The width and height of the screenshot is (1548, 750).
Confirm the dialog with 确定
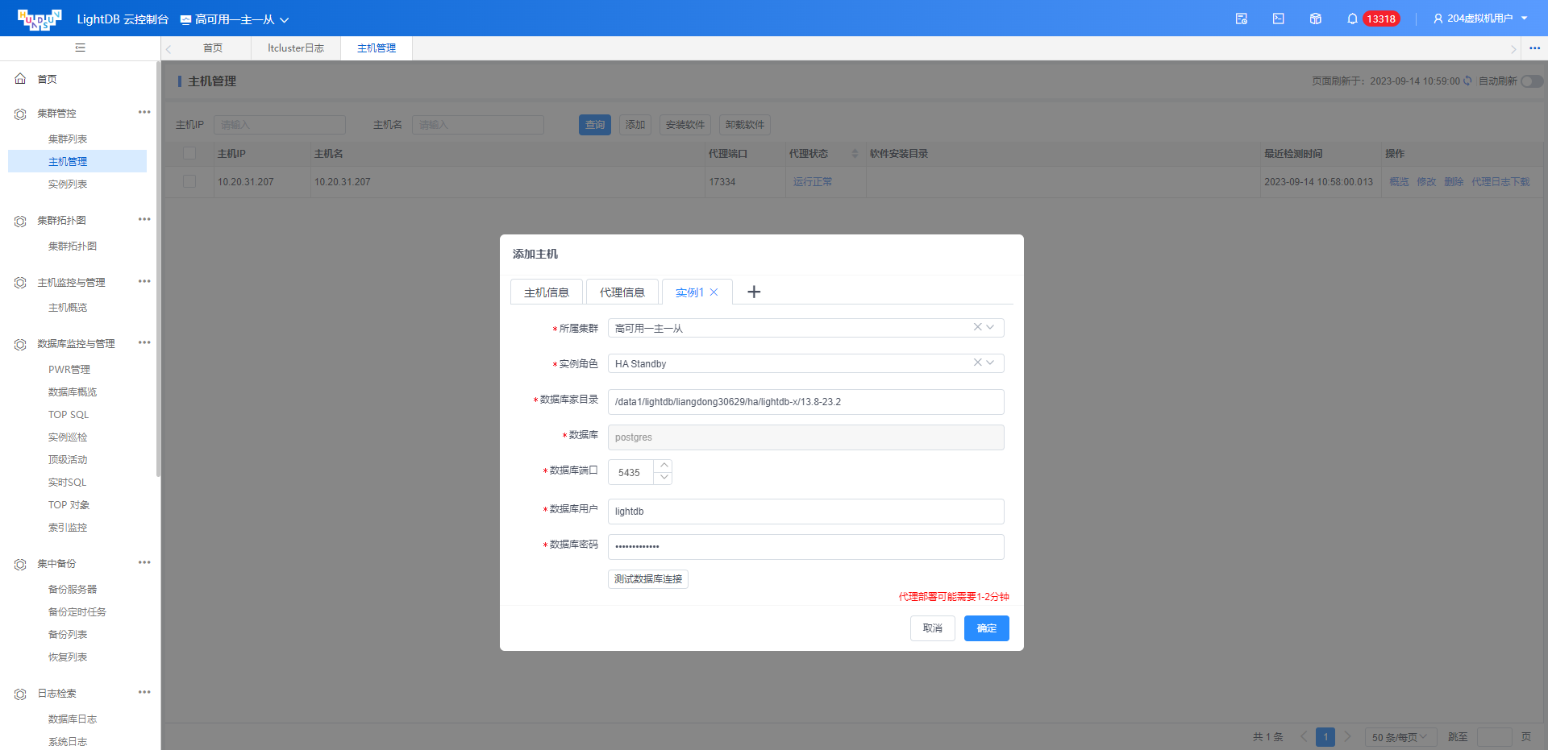point(987,628)
